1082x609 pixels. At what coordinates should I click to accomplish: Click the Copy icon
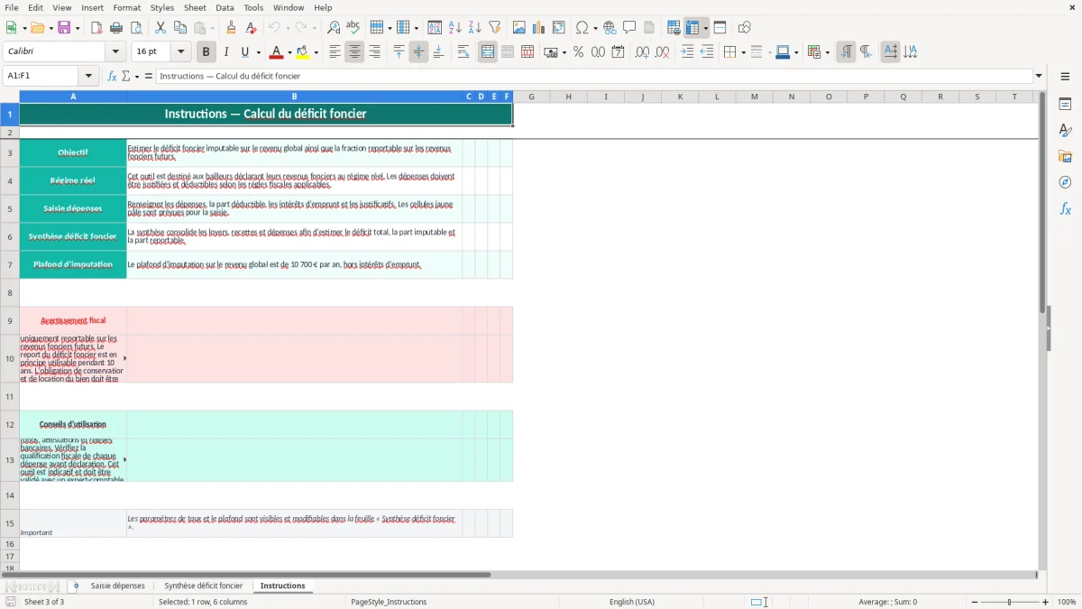point(180,28)
